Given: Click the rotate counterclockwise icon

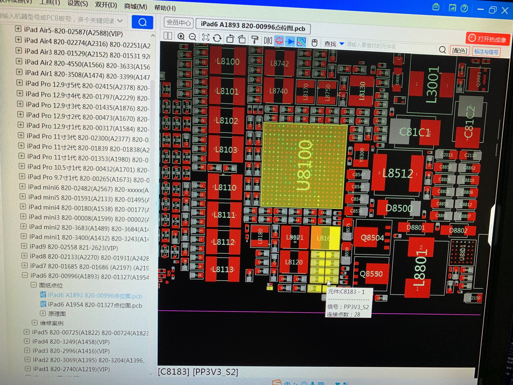Looking at the screenshot, I should [x=230, y=39].
